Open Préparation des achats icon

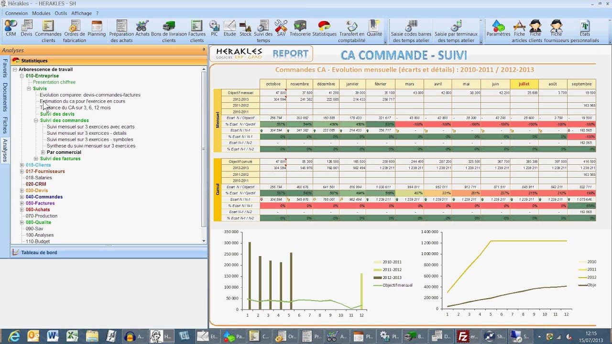121,32
